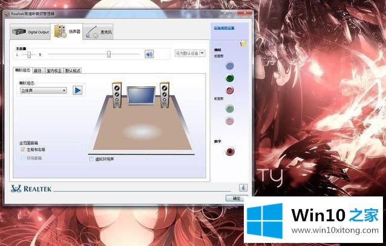
Task: Select the 音效 sound effects sub-tab
Action: pos(38,71)
